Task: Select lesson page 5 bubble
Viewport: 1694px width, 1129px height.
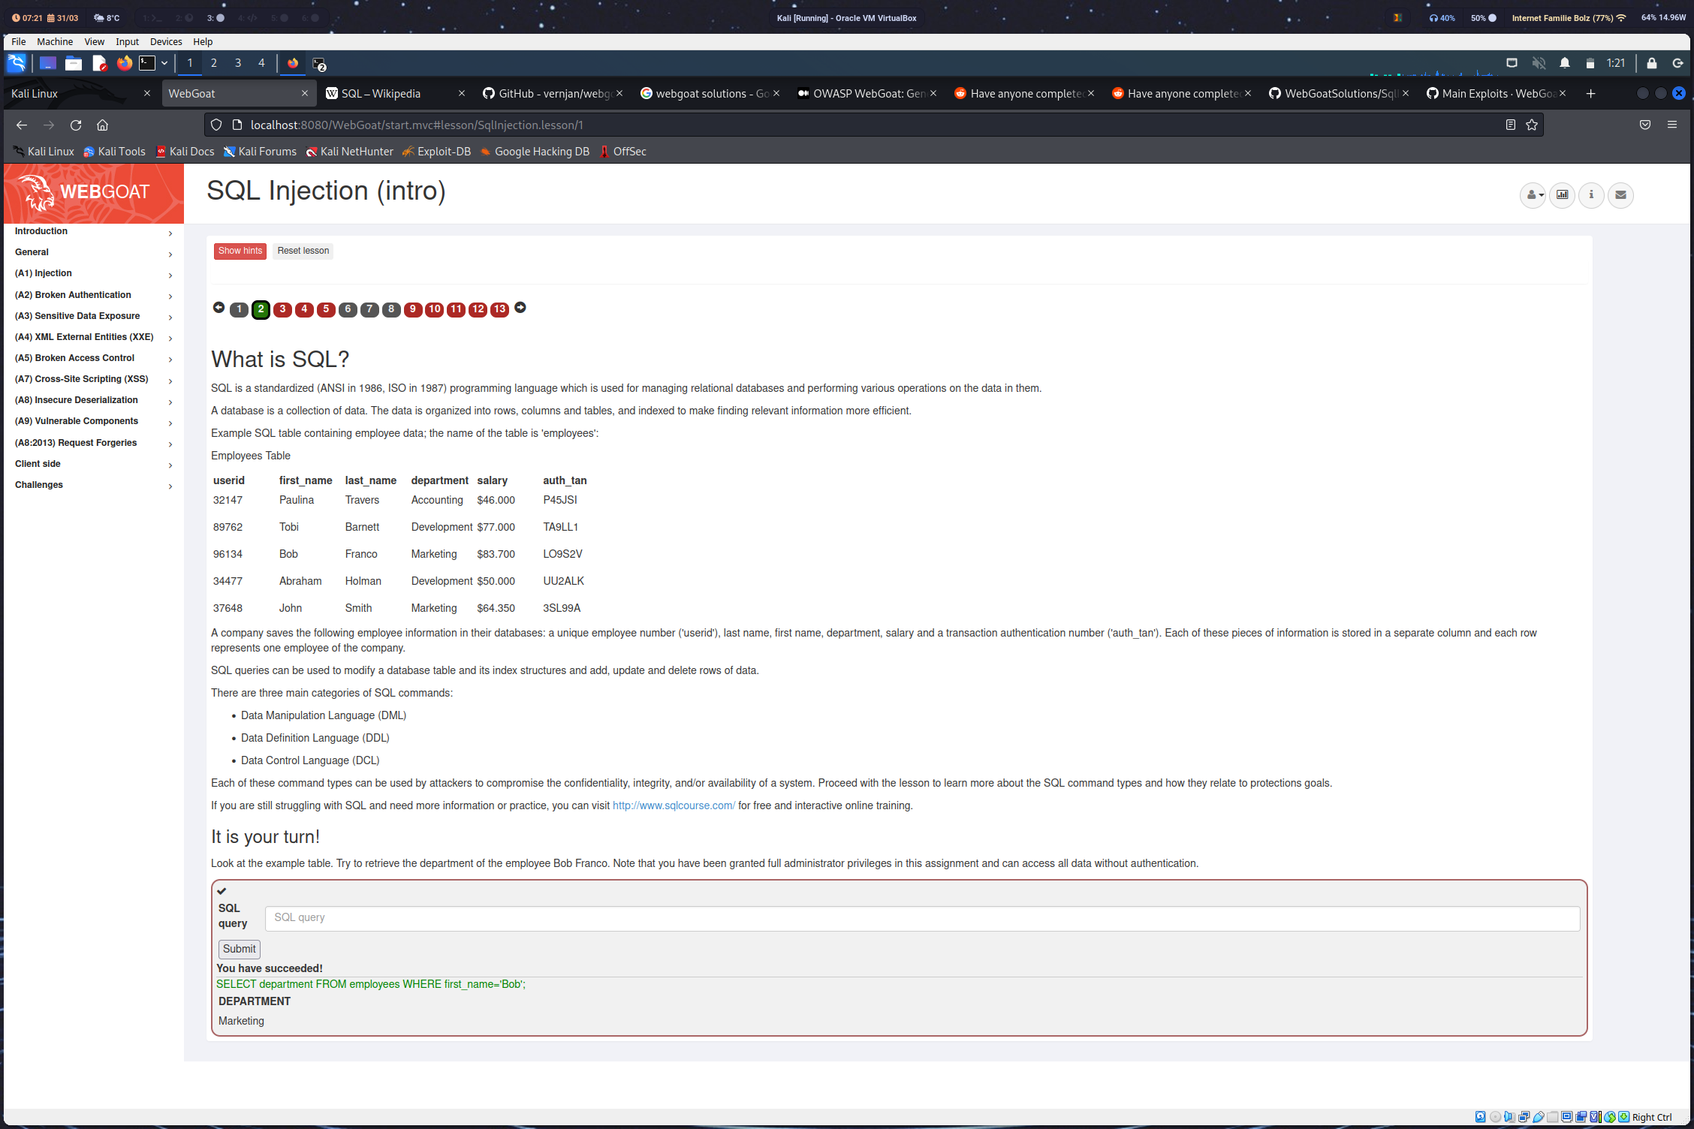Action: (x=326, y=309)
